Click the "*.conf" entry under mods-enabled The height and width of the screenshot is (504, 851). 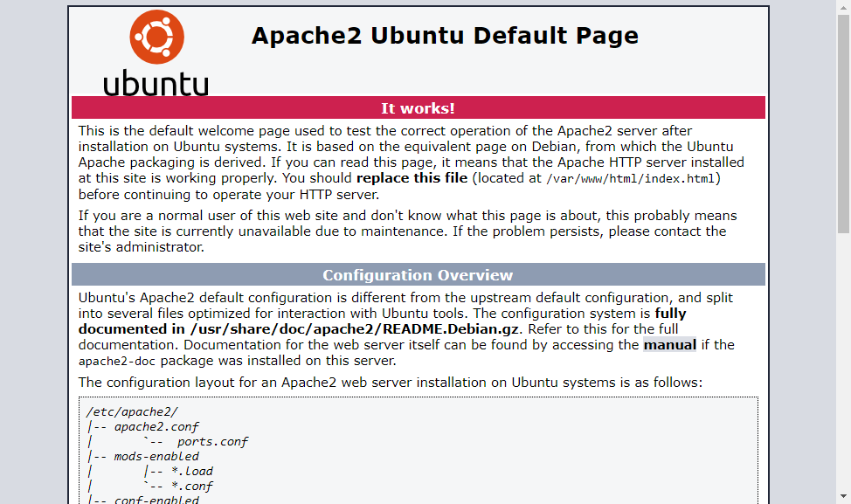coord(192,487)
